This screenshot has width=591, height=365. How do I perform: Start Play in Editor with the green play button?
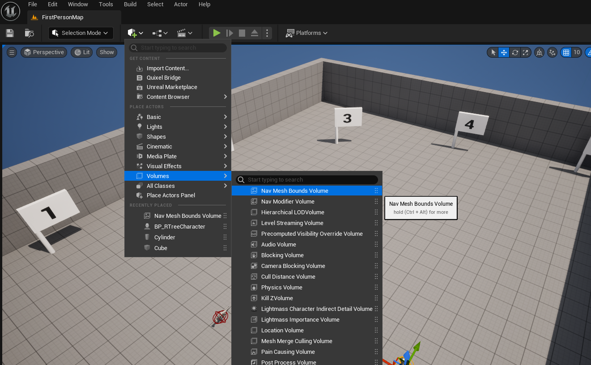click(x=217, y=33)
